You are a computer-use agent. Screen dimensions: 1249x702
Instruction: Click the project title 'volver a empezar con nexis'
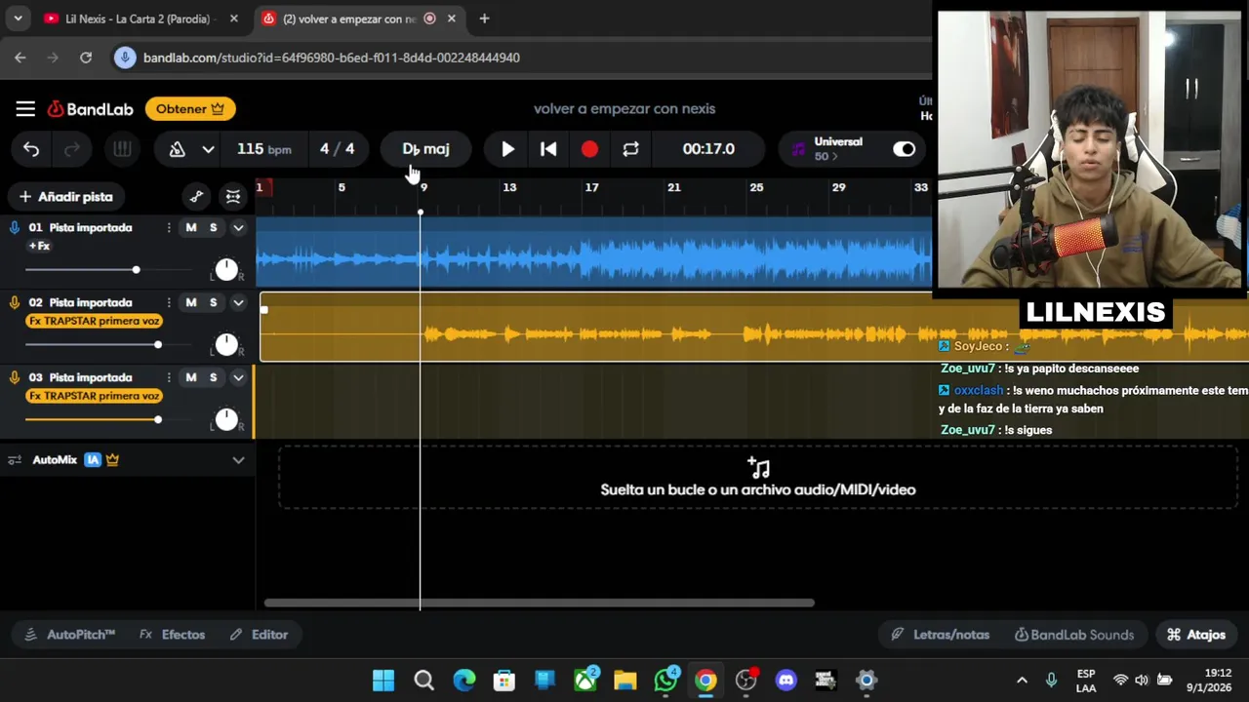[x=624, y=109]
